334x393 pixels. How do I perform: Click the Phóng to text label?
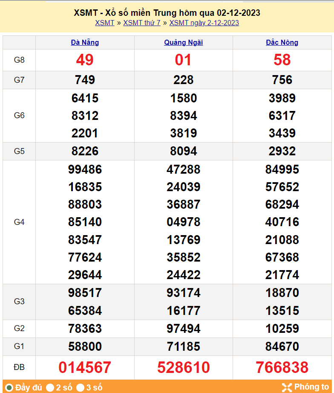tap(311, 387)
